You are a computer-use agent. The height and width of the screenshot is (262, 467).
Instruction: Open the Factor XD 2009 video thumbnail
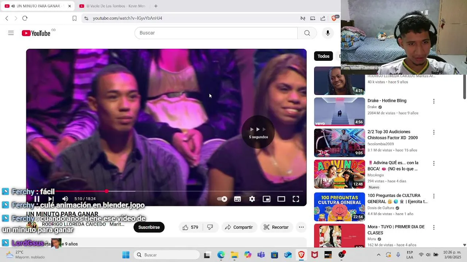point(339,143)
